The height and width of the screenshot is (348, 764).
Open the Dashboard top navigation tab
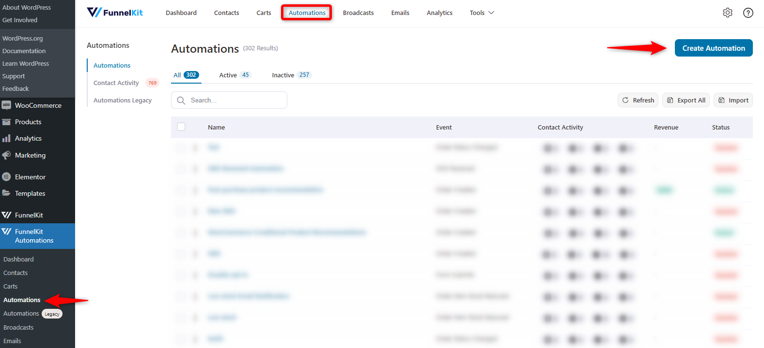(181, 13)
